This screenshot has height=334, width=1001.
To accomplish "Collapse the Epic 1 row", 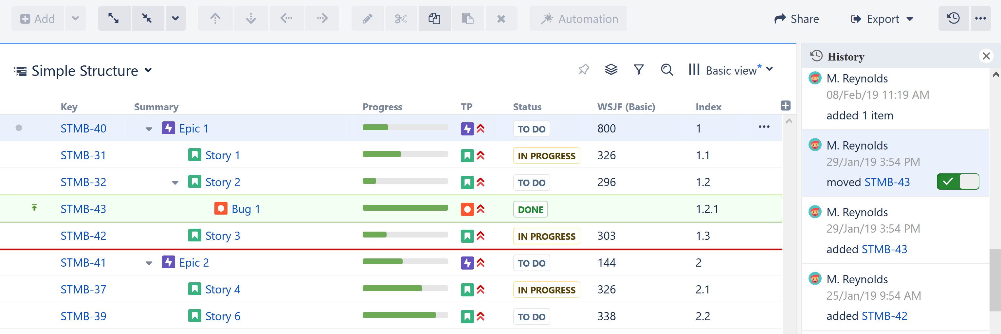I will coord(149,129).
